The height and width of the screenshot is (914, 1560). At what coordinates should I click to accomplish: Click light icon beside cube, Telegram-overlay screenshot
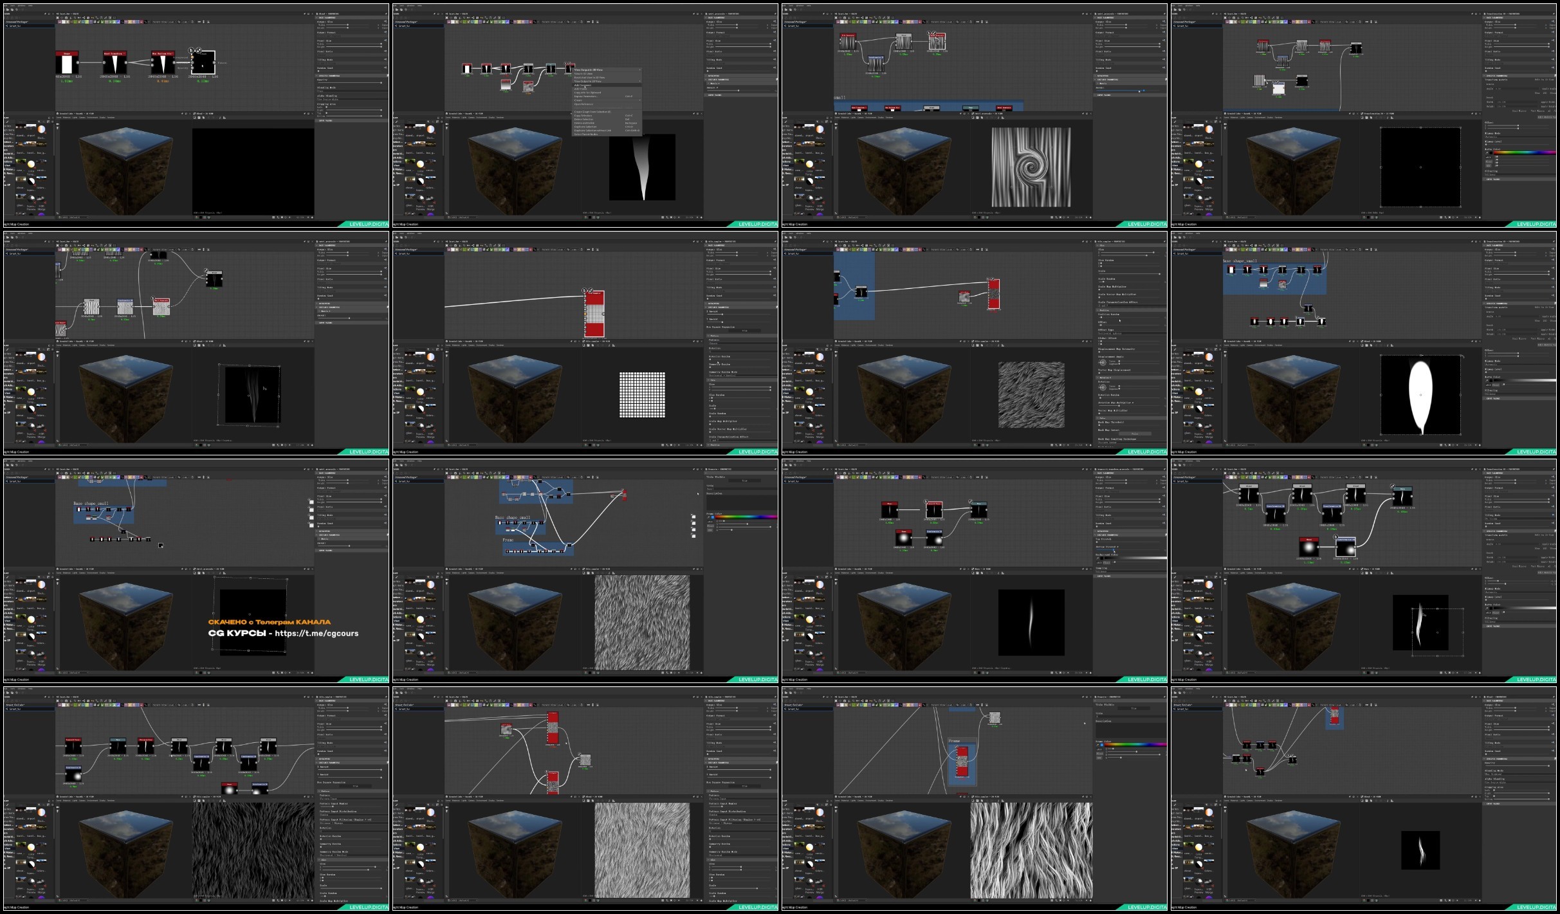[x=58, y=583]
